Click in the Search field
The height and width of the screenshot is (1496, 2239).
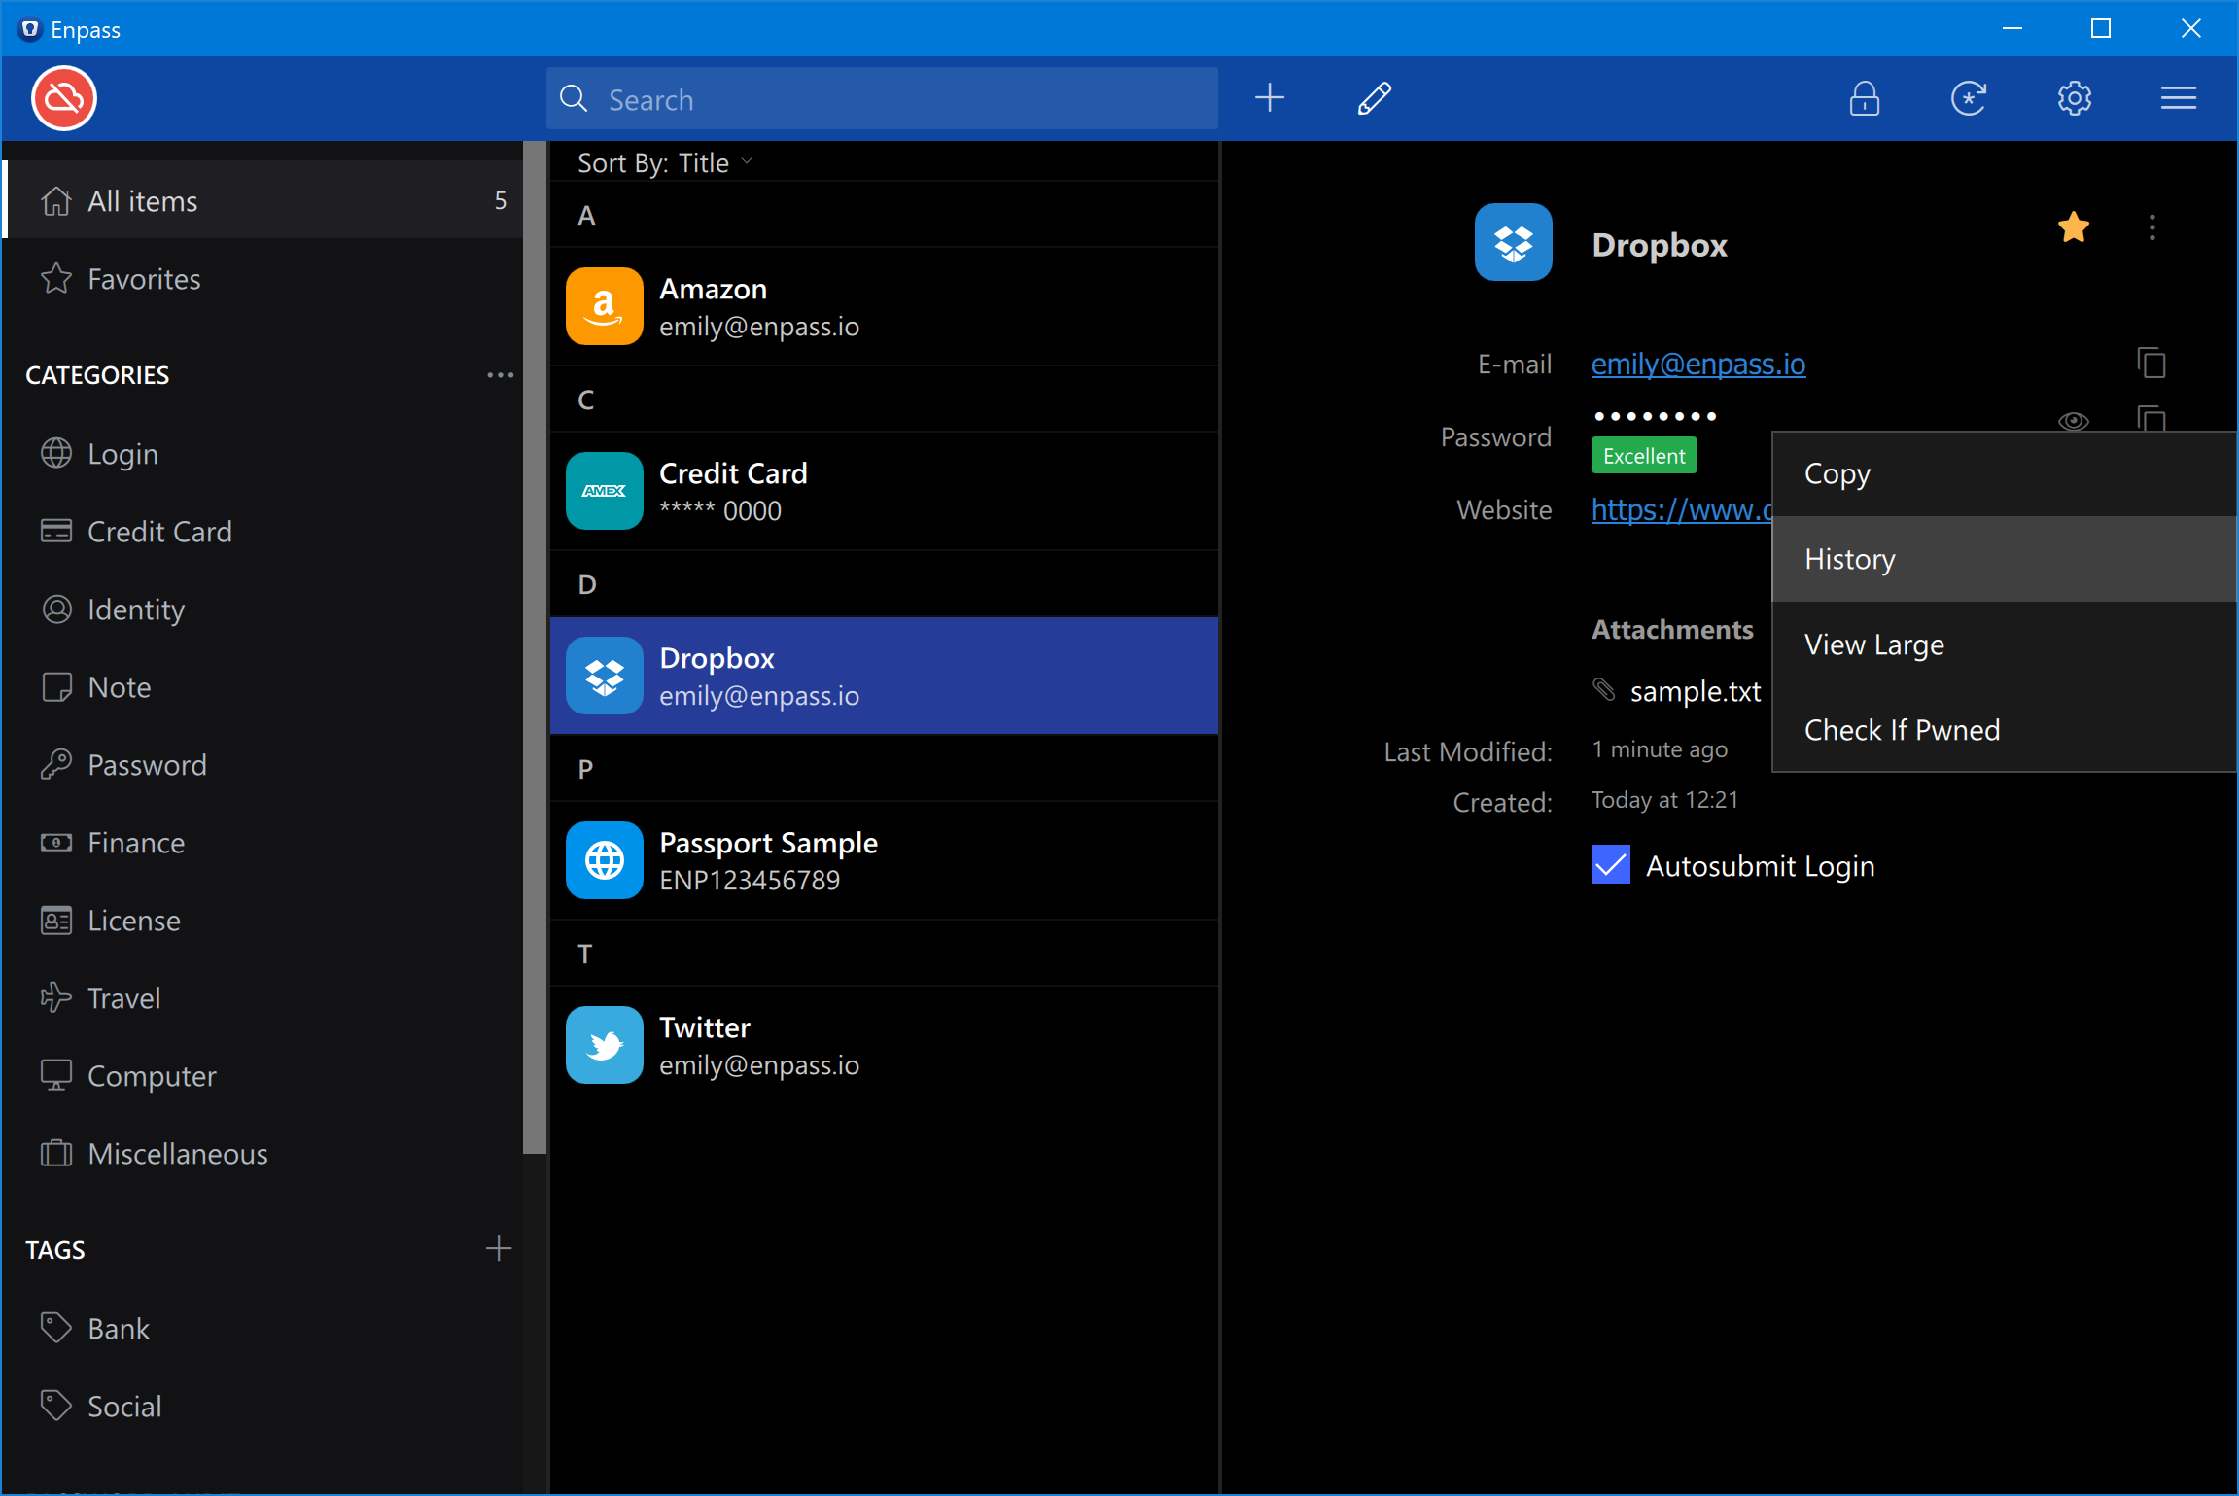[x=882, y=98]
